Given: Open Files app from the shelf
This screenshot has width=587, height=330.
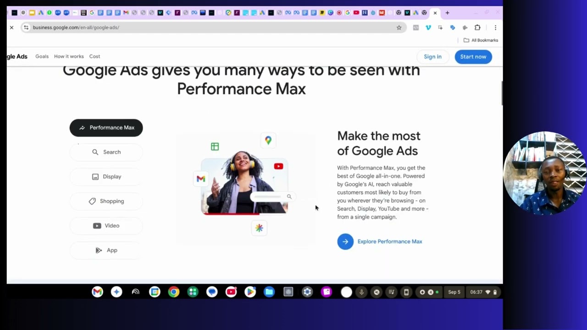Looking at the screenshot, I should pyautogui.click(x=269, y=292).
